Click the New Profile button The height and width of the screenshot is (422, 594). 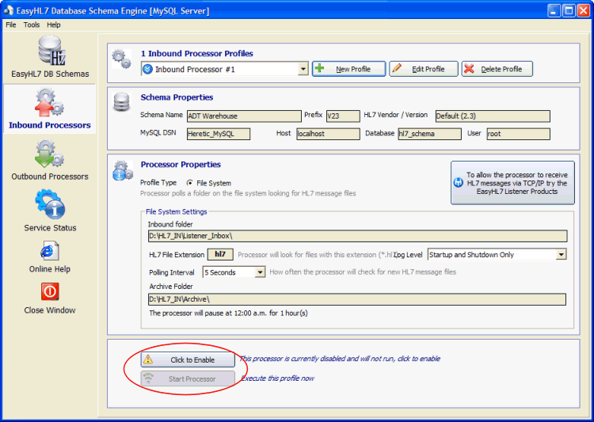349,69
